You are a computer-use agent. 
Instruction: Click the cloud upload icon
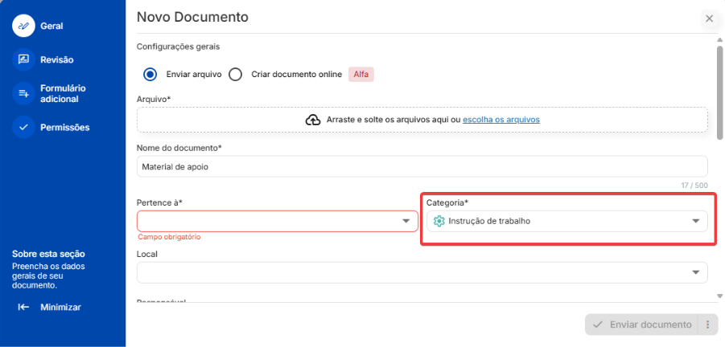[x=313, y=120]
